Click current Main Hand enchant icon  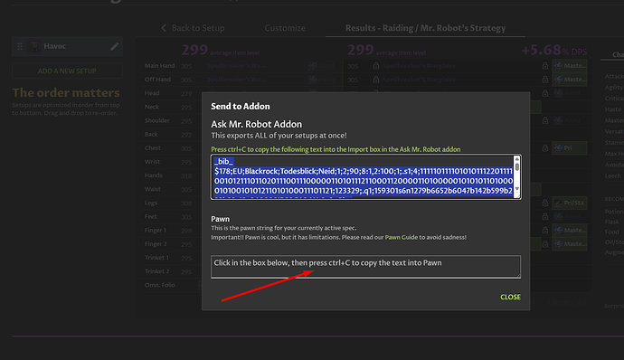tap(312, 66)
